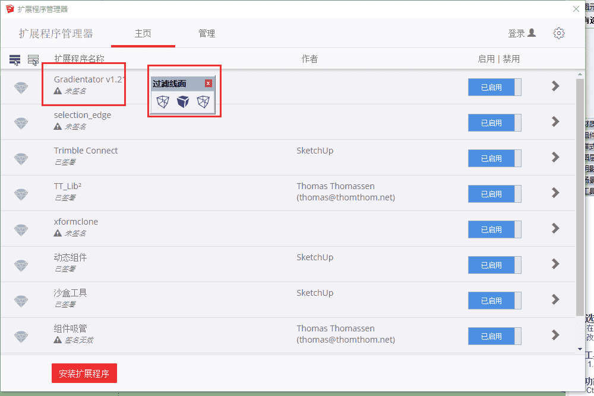Expand details arrow for selection_edge
Viewport: 594px width, 396px height.
click(555, 122)
